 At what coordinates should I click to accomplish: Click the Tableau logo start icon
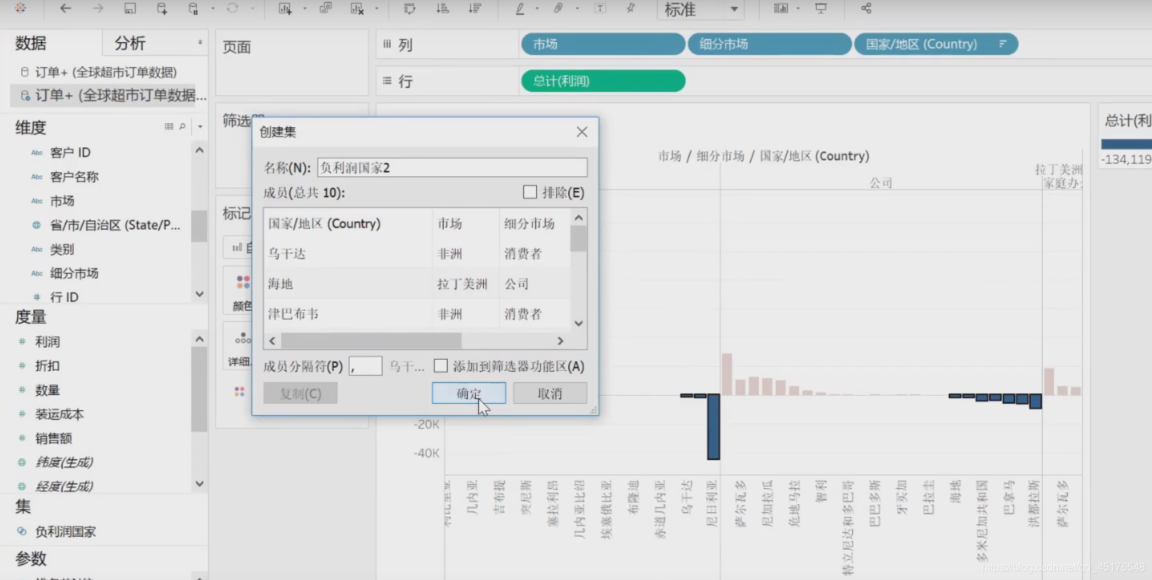20,9
